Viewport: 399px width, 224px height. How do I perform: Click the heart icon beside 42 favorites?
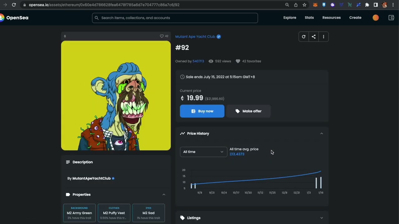[x=238, y=61]
